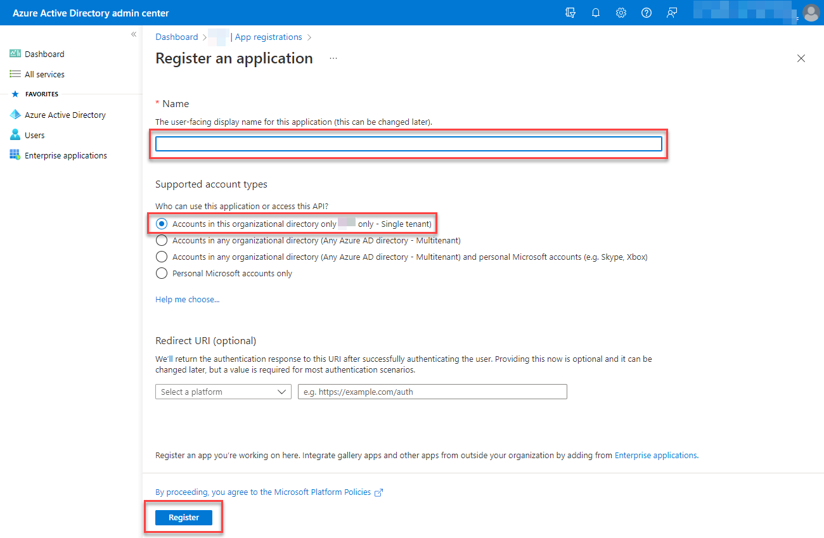The image size is (824, 538).
Task: Open Users in the sidebar
Action: tap(35, 135)
